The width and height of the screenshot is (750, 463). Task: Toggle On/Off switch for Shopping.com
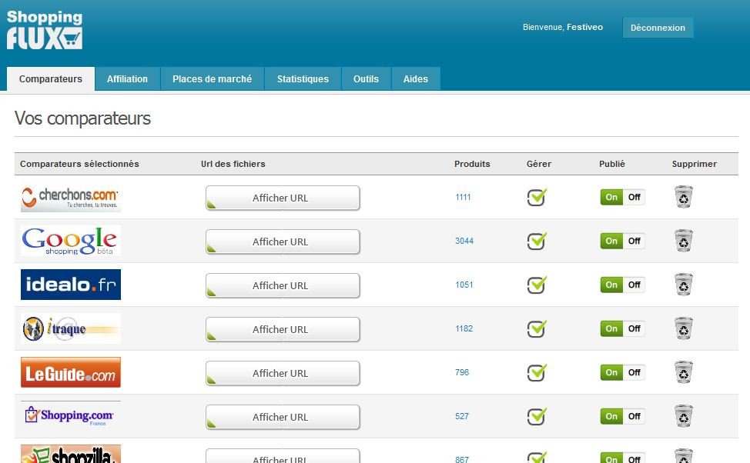tap(622, 416)
